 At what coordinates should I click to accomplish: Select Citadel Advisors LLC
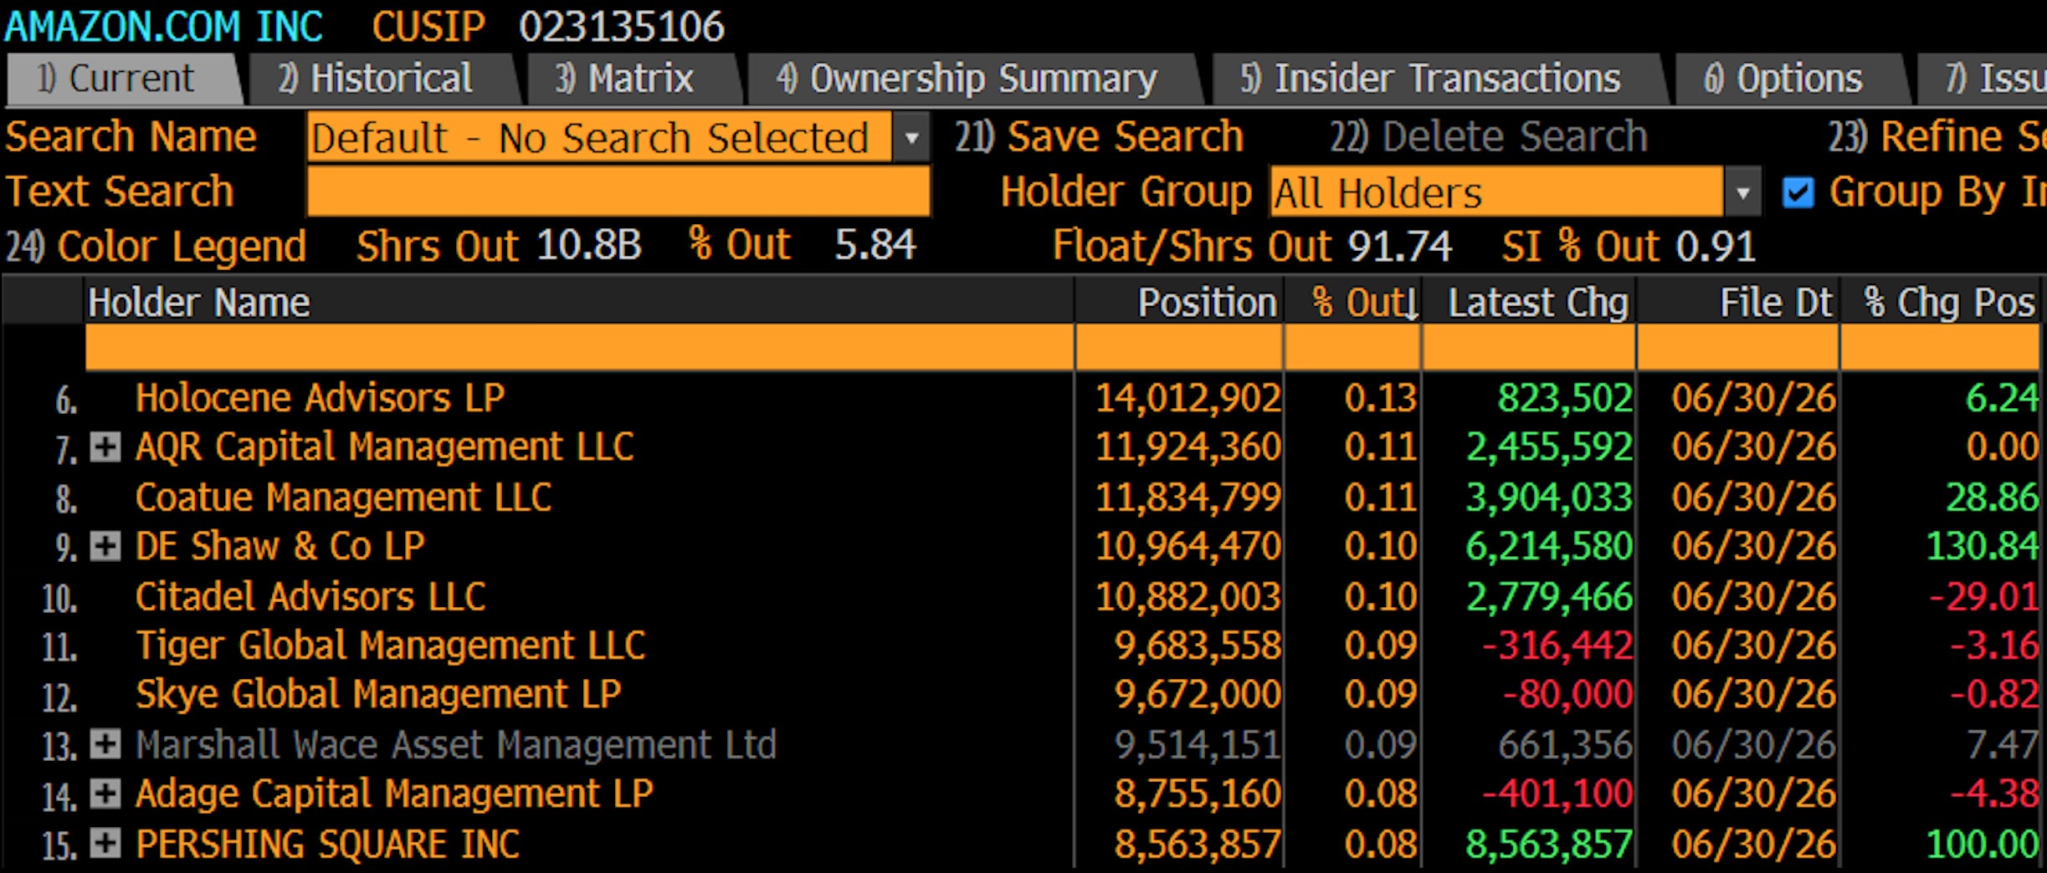(x=310, y=597)
